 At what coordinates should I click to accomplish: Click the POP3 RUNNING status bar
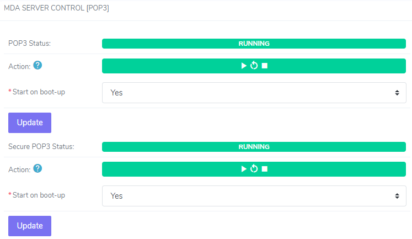(254, 44)
